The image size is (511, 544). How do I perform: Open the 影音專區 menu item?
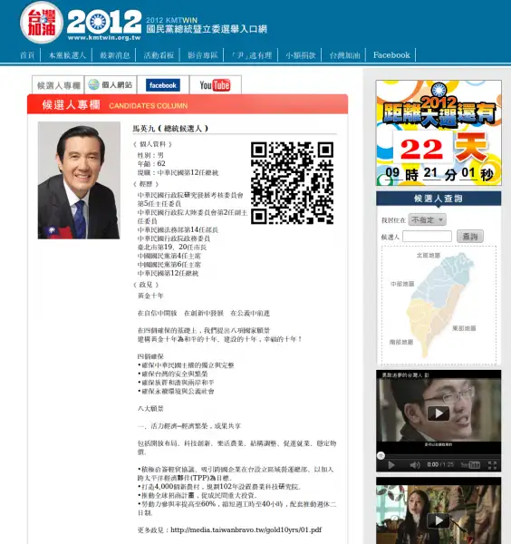[x=202, y=55]
